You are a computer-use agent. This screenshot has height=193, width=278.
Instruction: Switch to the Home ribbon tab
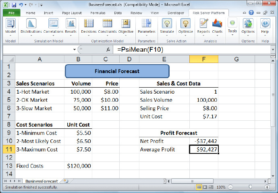coord(31,13)
